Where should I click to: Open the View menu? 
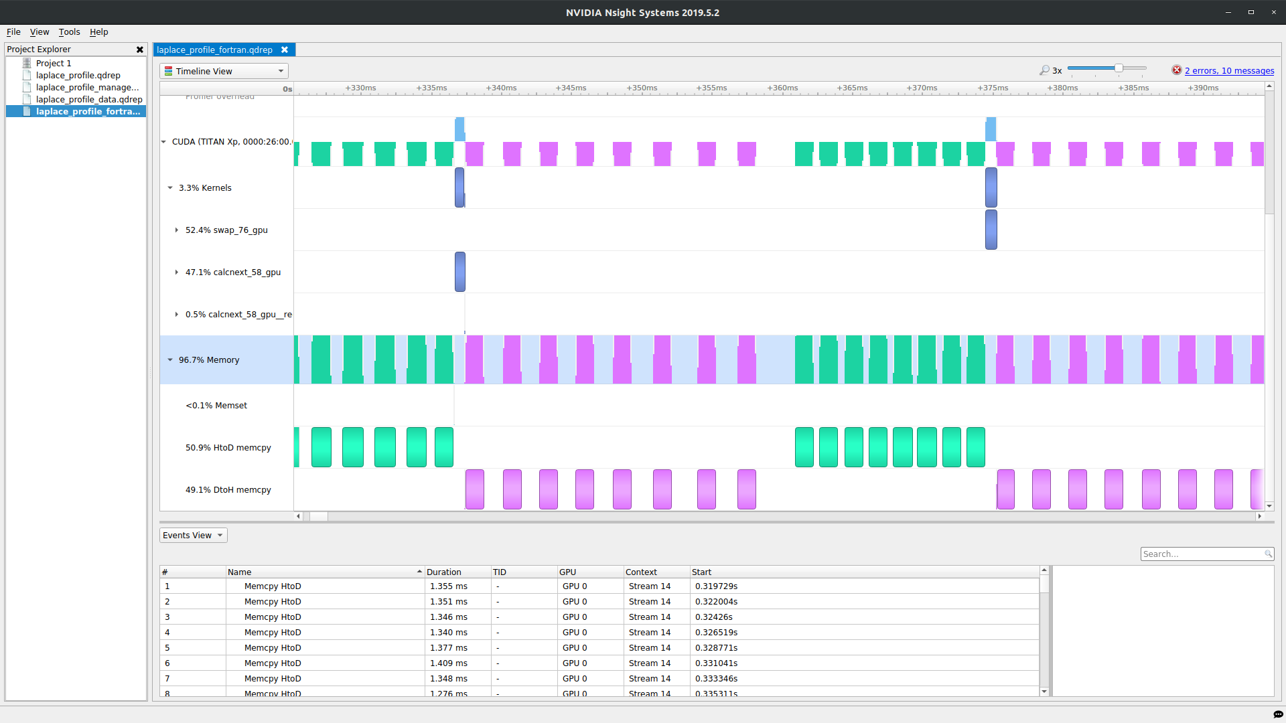click(x=40, y=31)
